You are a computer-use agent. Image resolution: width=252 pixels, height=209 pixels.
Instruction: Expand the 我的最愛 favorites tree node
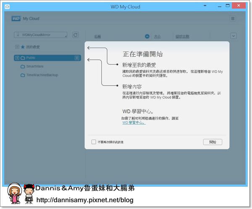click(x=17, y=47)
